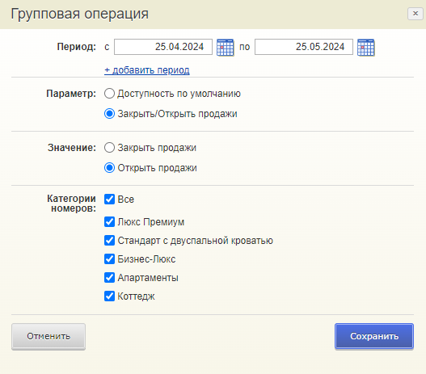Select 'Закрыть/Открыть продажи' radio option

tap(109, 114)
